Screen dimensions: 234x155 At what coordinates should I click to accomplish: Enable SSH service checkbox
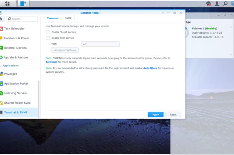pyautogui.click(x=48, y=38)
